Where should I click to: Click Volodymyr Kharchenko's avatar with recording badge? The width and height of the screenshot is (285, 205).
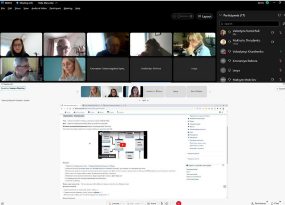(x=223, y=52)
